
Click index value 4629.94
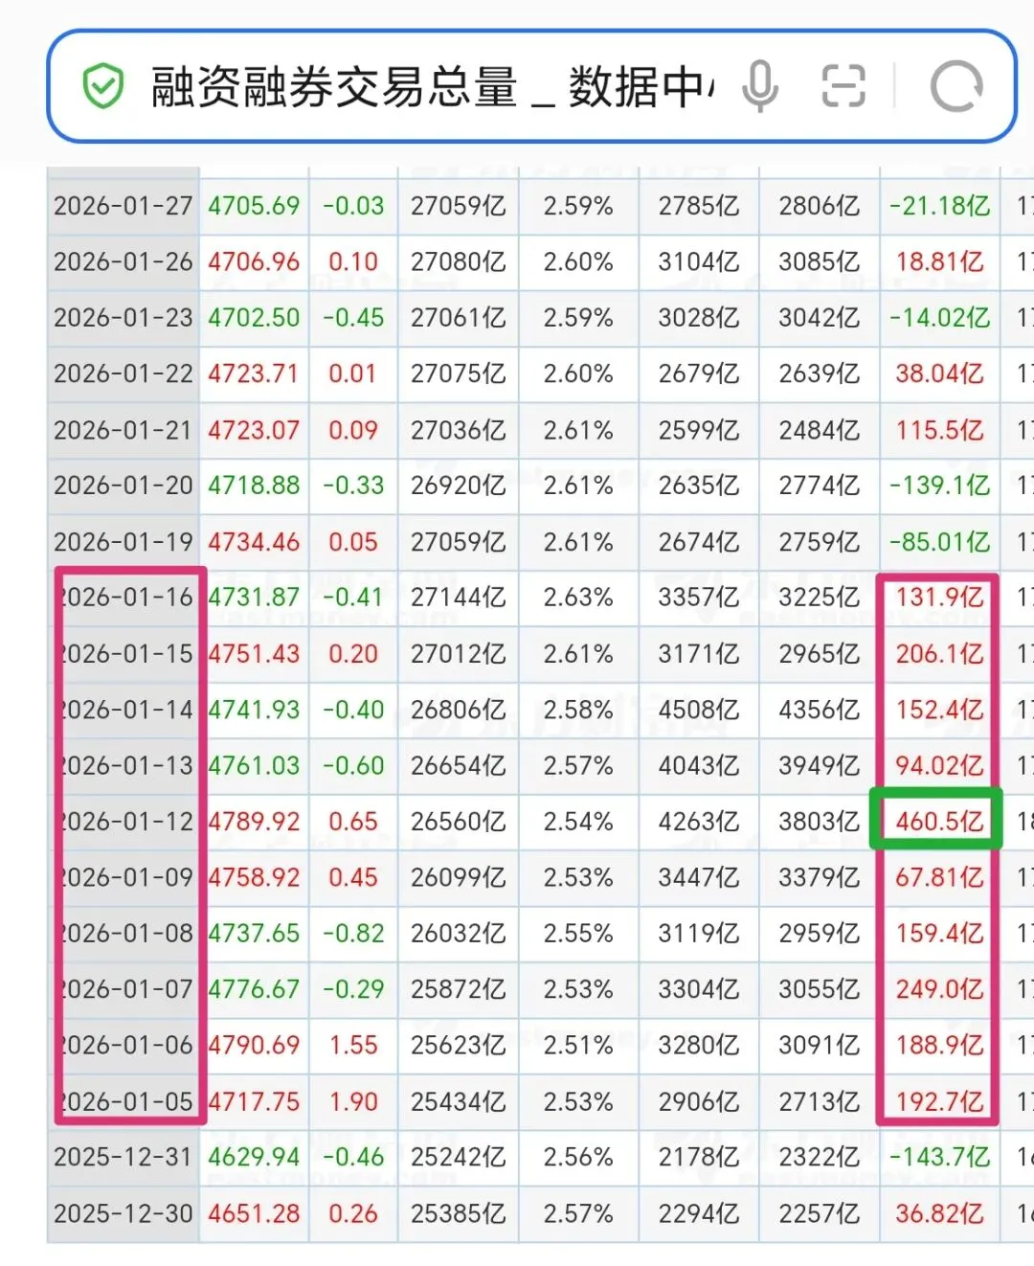coord(254,1158)
